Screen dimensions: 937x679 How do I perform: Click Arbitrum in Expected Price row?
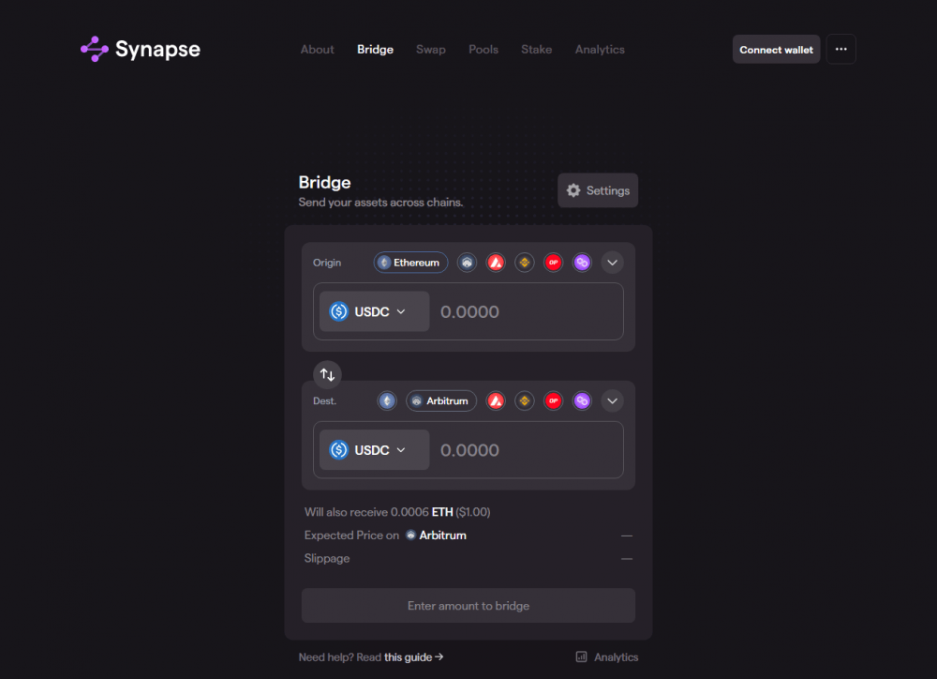(437, 536)
